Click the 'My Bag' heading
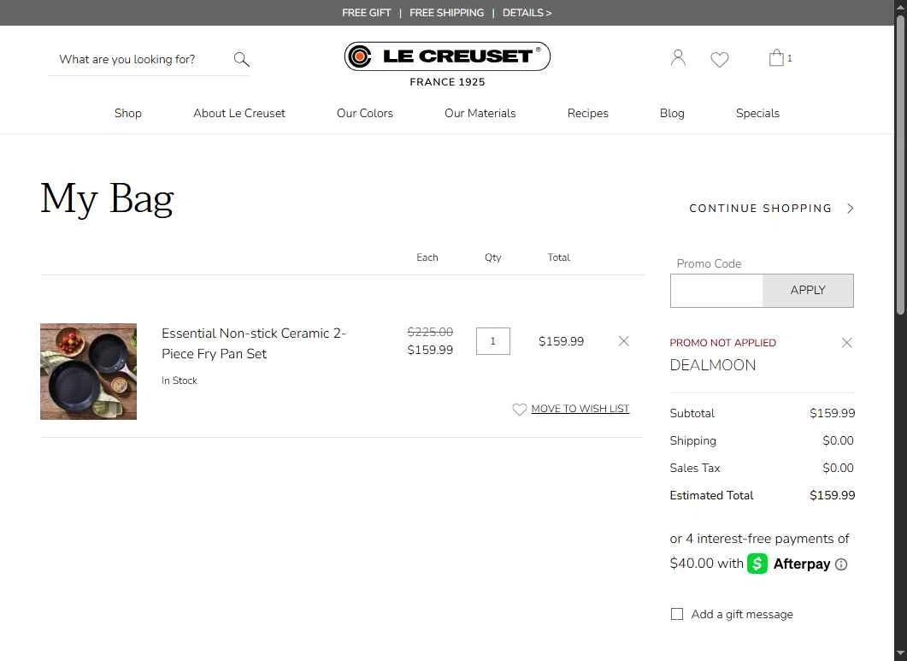The image size is (907, 661). tap(107, 199)
